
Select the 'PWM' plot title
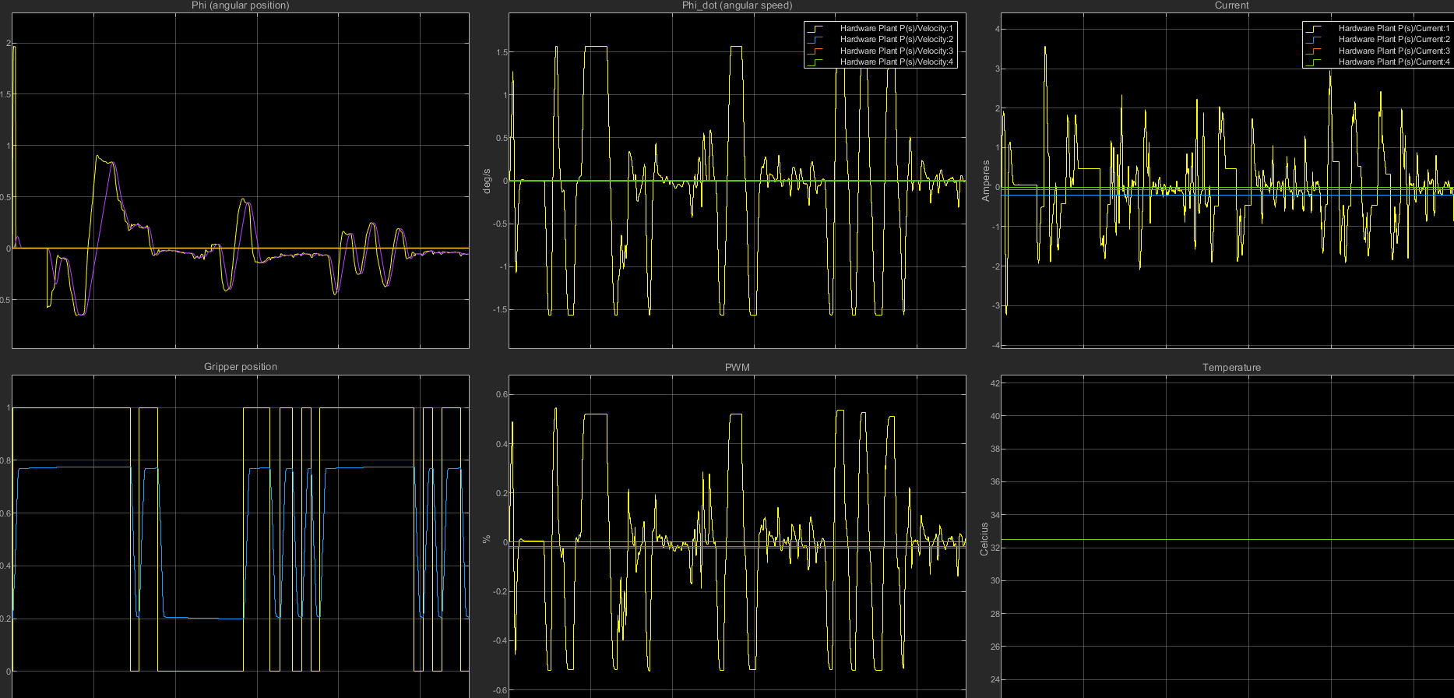[x=738, y=368]
